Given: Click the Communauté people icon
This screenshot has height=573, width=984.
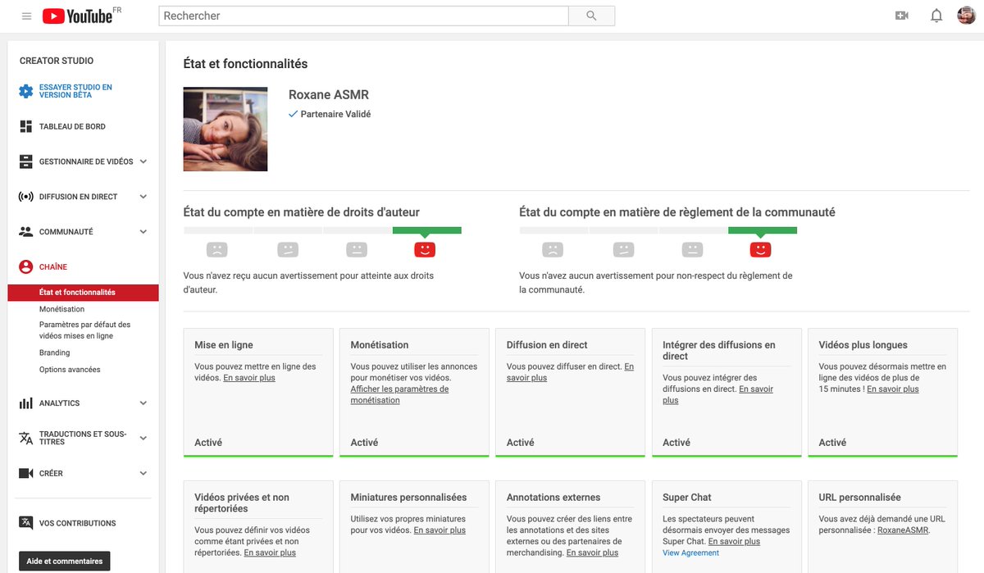Looking at the screenshot, I should [25, 232].
